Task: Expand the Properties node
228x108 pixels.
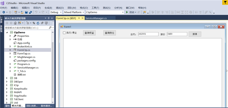Action: (10, 36)
